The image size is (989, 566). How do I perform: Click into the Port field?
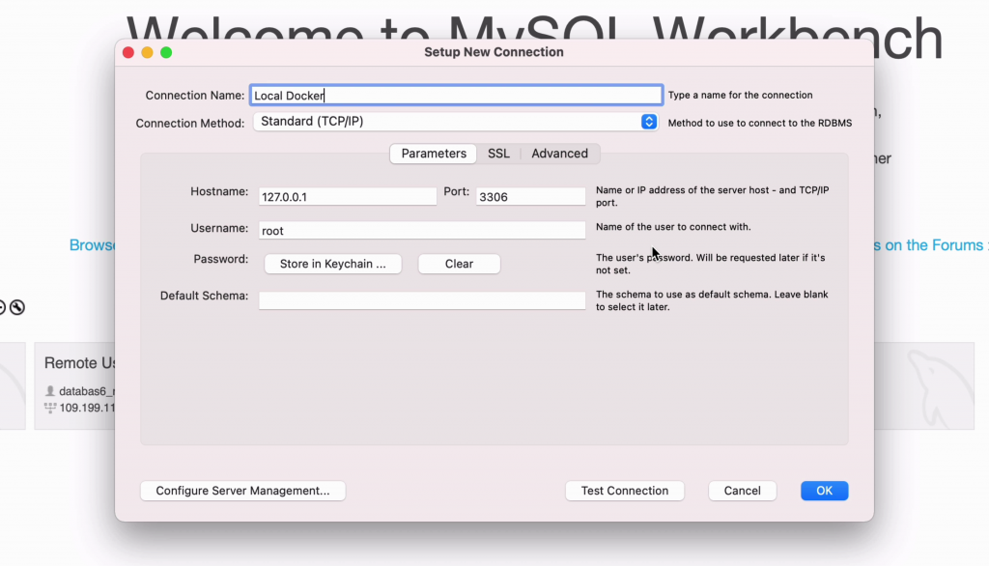pos(530,196)
